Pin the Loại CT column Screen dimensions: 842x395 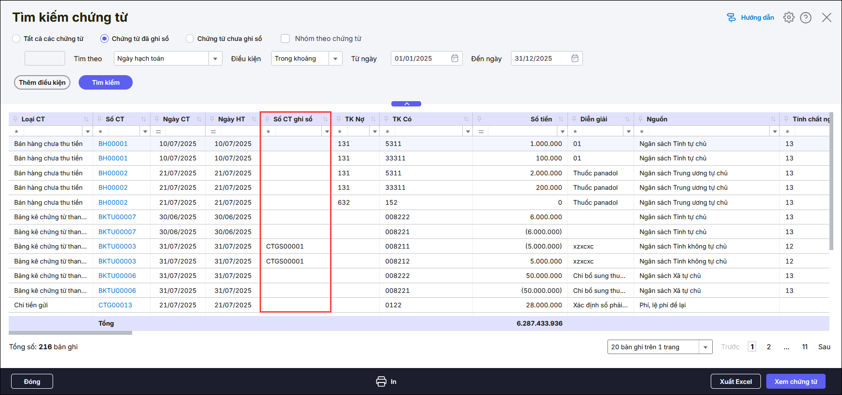click(x=15, y=119)
